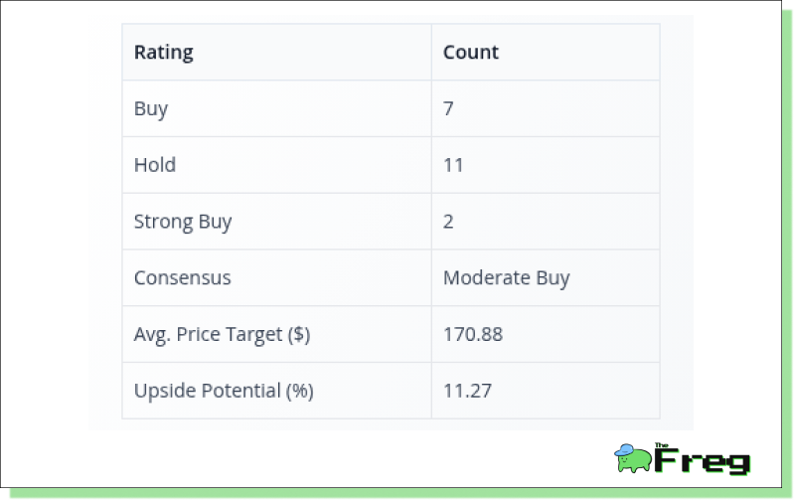
Task: Select the Hold rating cell
Action: point(155,165)
